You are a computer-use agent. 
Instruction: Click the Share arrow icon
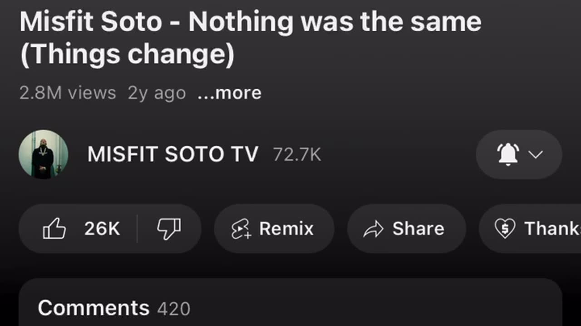pyautogui.click(x=374, y=229)
